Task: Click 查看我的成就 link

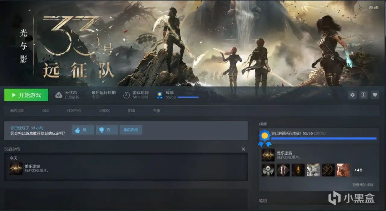Action: coord(362,185)
